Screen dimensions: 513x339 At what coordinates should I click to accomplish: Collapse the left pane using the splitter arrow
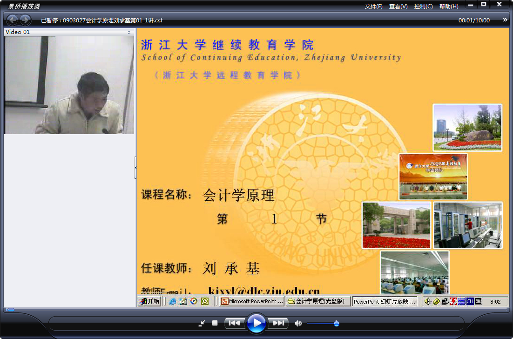(135, 168)
